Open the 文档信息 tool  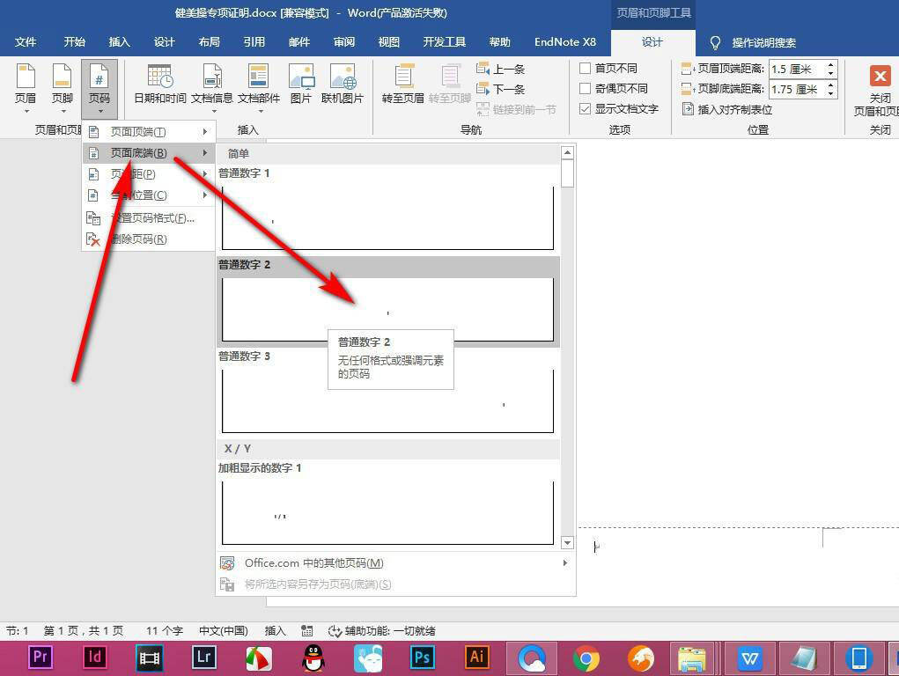(x=210, y=84)
